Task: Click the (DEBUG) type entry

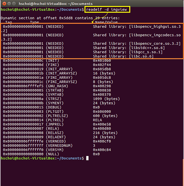Action: point(54,107)
